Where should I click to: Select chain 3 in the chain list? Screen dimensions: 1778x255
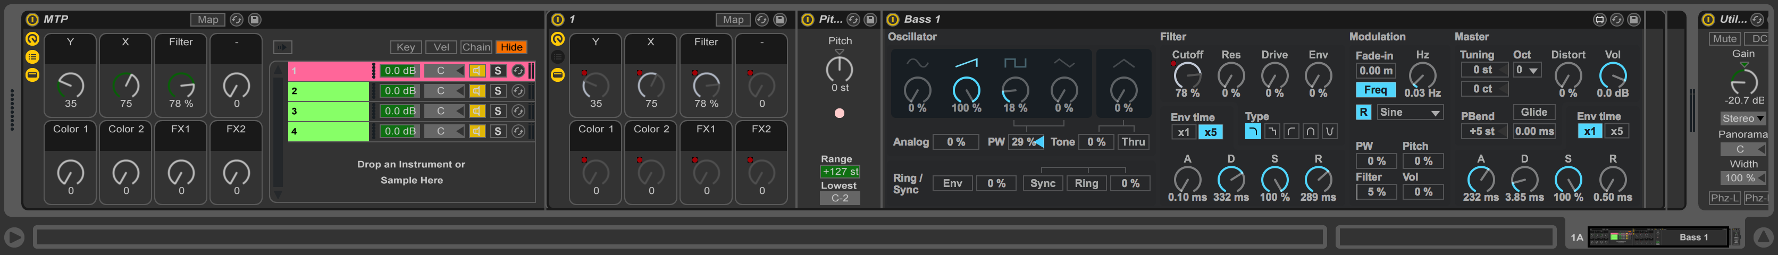point(329,110)
